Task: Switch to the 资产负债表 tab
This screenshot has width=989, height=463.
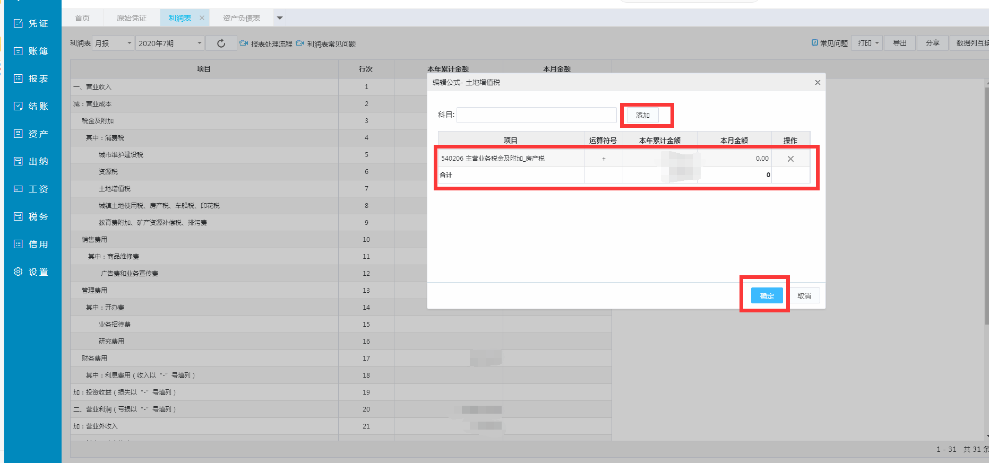Action: coord(242,18)
